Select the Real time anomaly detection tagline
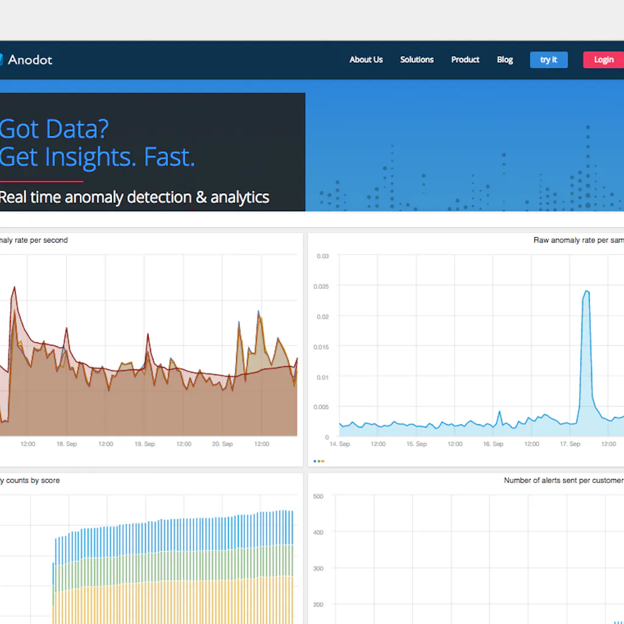The width and height of the screenshot is (624, 624). click(x=134, y=197)
